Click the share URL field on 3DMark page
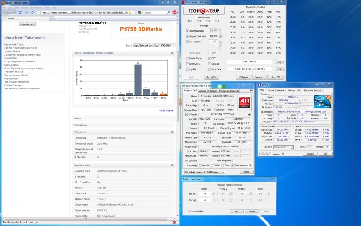The image size is (361, 226). 154,46
